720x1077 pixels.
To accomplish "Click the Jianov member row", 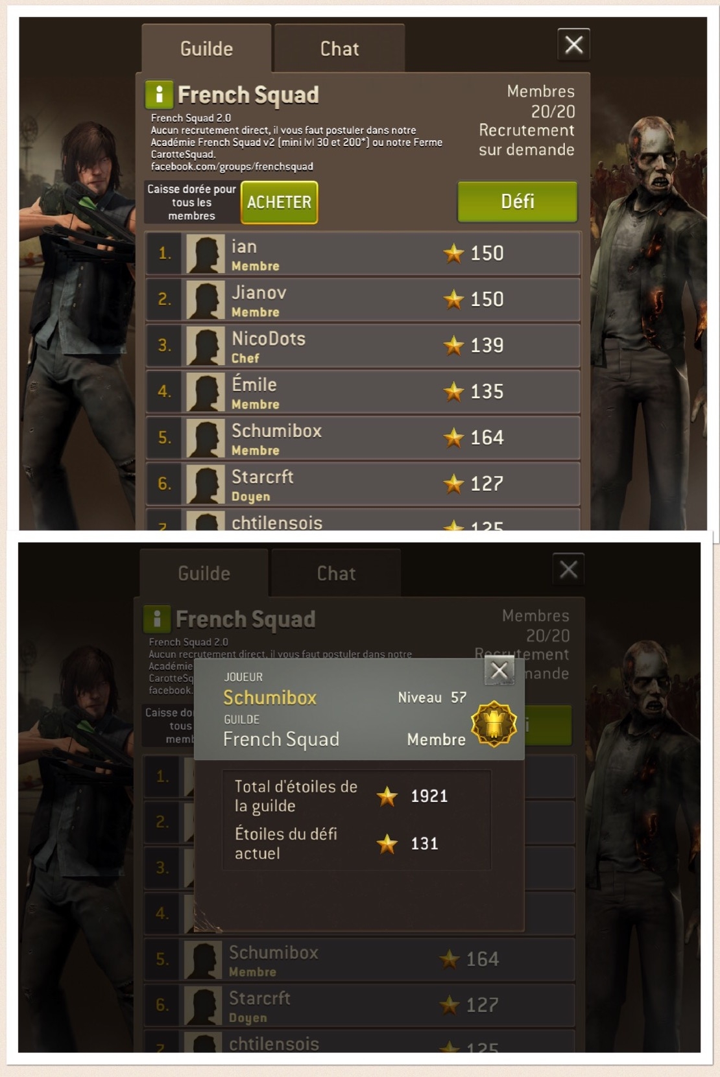I will (x=363, y=300).
